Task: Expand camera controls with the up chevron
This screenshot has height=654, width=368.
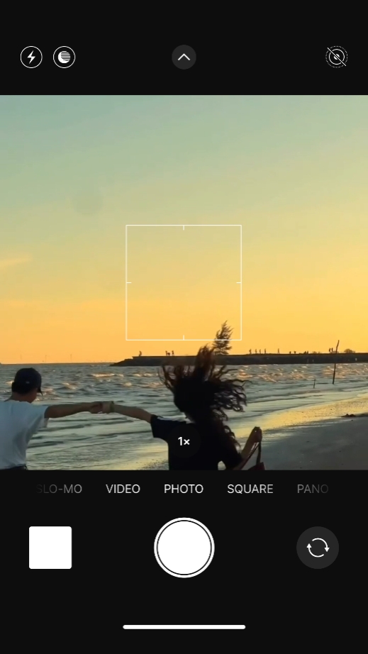Action: (x=184, y=57)
